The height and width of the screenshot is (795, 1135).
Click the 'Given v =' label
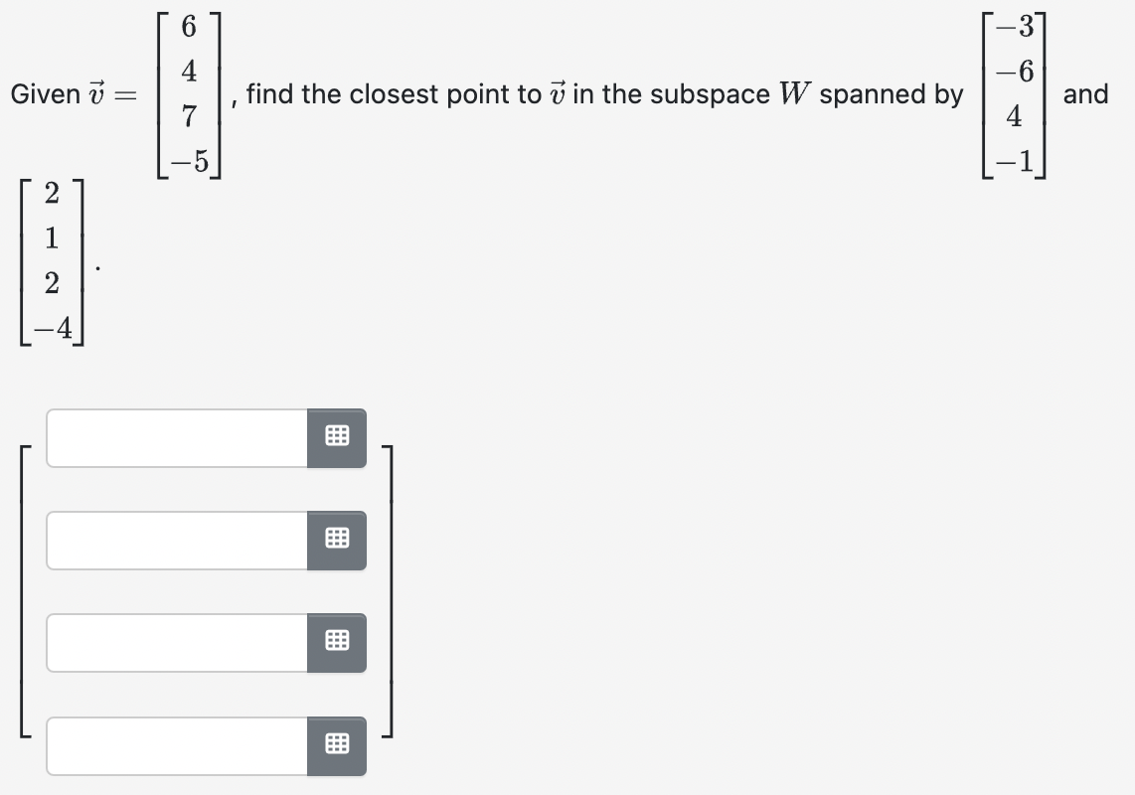pyautogui.click(x=65, y=94)
